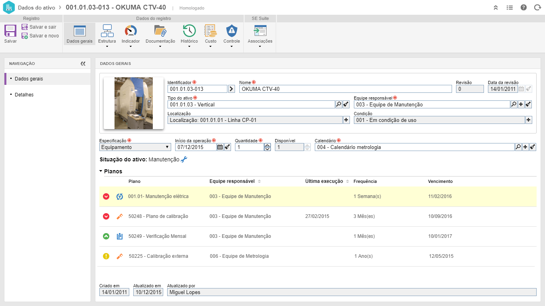Open the Especificação dropdown
545x306 pixels.
pos(135,147)
